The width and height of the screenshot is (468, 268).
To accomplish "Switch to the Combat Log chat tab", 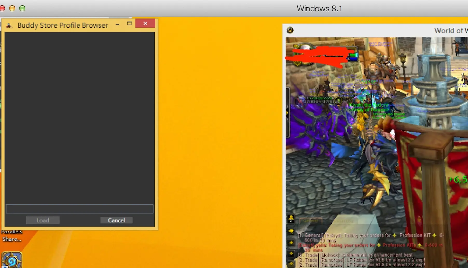I will (343, 221).
